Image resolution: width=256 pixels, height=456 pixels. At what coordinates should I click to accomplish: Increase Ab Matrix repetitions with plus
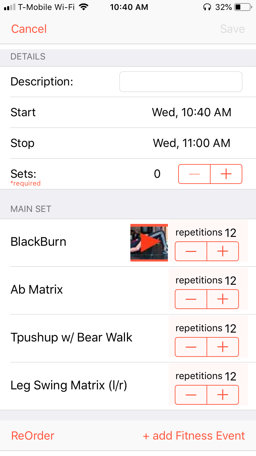pyautogui.click(x=223, y=299)
